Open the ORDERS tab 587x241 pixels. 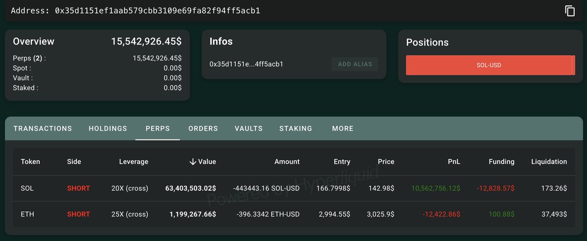click(x=203, y=128)
